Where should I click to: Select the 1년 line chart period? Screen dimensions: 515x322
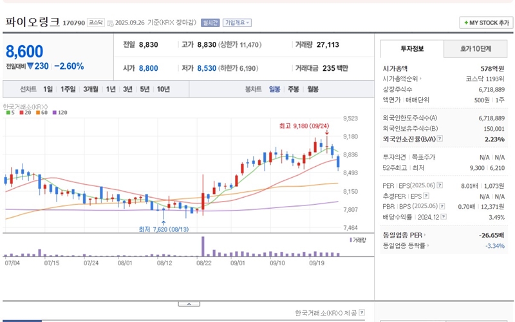pyautogui.click(x=111, y=90)
